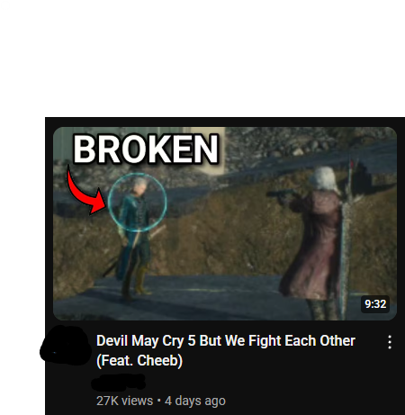
Task: Click the white hair of red-coated character
Action: (x=323, y=179)
